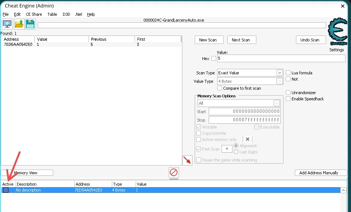Screen dimensions: 351x212
Task: Open the File menu
Action: tap(6, 14)
